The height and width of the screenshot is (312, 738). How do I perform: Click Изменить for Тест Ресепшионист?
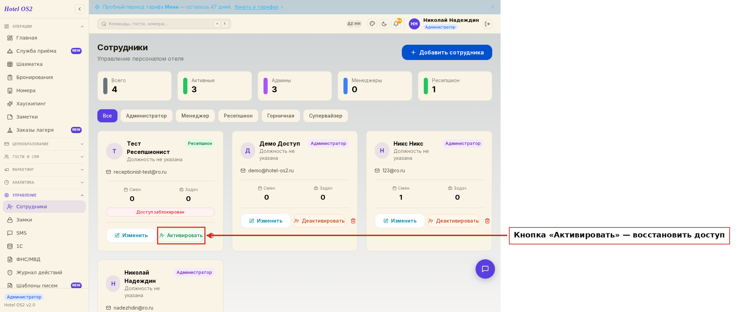pos(131,235)
